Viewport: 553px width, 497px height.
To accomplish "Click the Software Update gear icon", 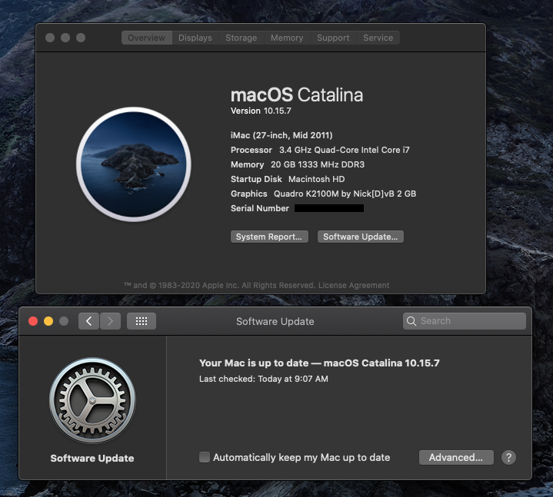I will 92,401.
